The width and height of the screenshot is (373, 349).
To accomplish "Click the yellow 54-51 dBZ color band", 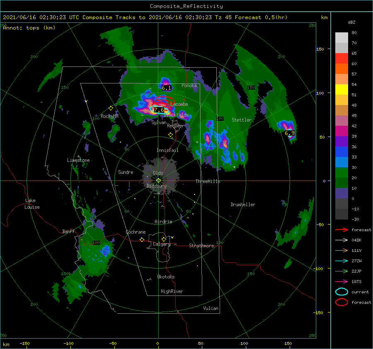I will 342,90.
